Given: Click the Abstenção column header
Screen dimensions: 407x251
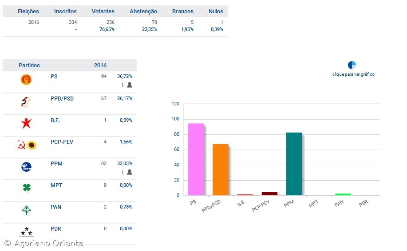Looking at the screenshot, I should 143,12.
